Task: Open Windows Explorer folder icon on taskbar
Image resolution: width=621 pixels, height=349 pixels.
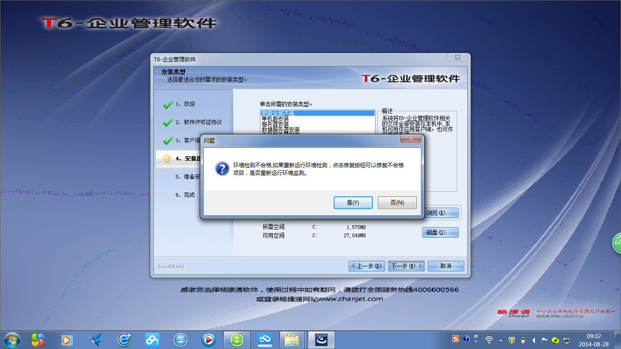Action: 292,339
